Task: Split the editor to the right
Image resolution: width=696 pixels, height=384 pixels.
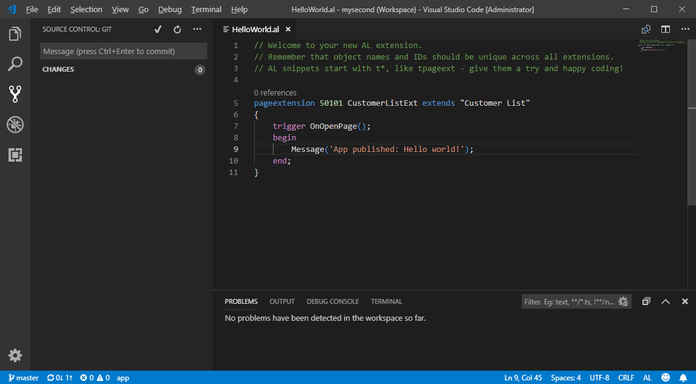Action: [x=666, y=29]
